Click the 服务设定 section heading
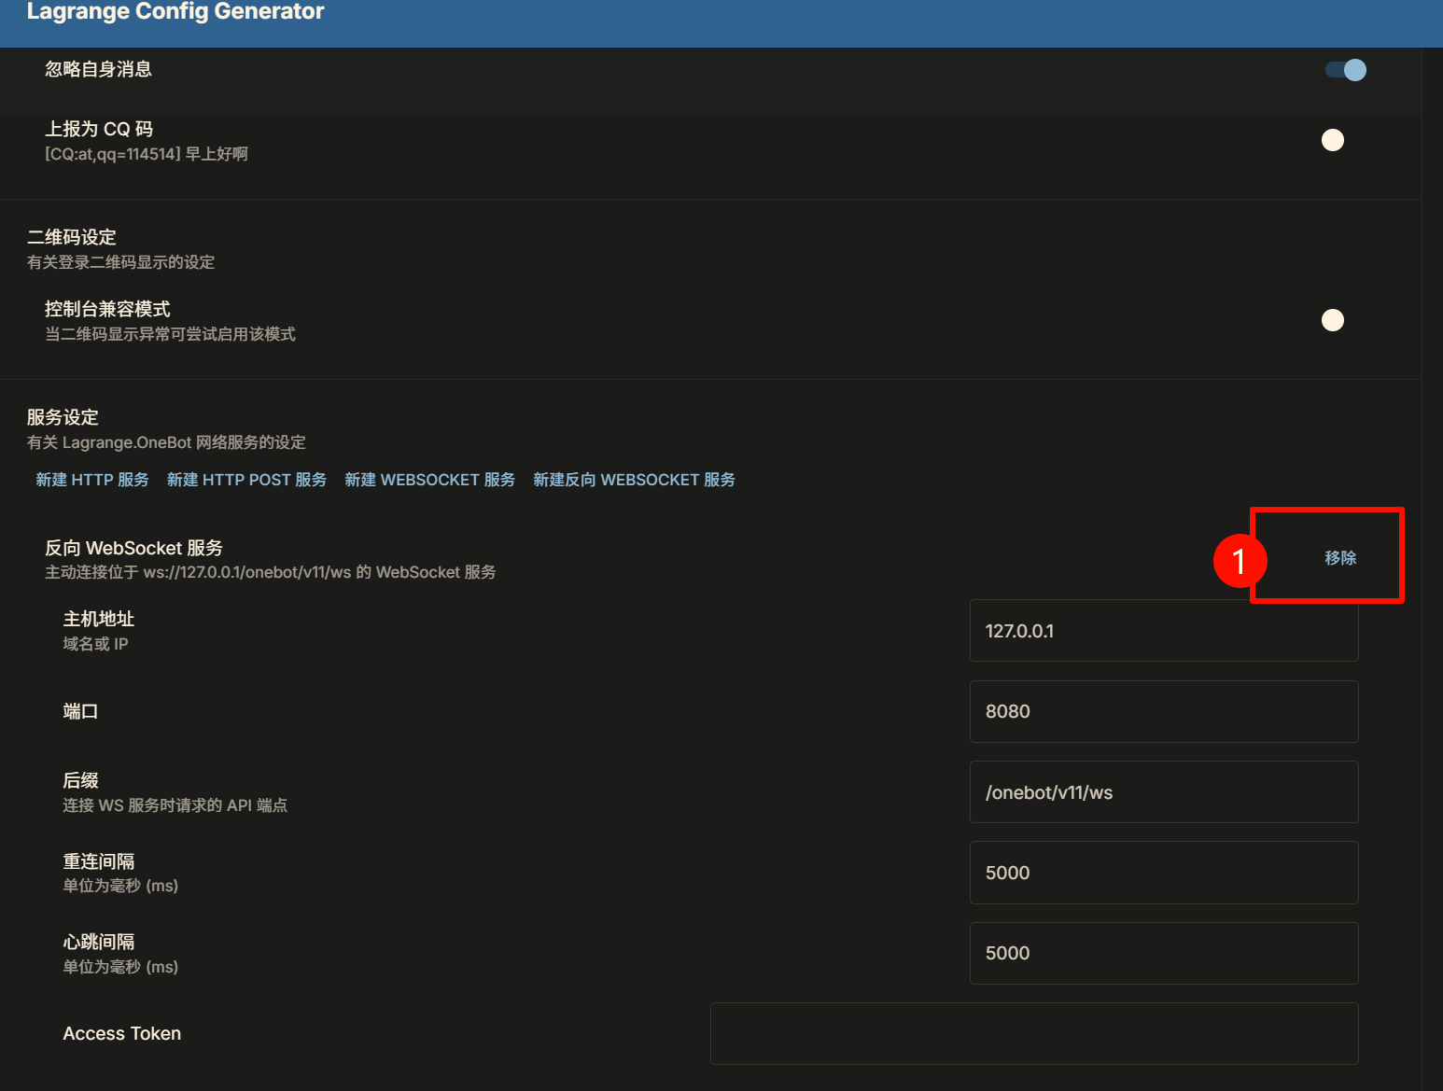This screenshot has height=1091, width=1443. coord(63,417)
